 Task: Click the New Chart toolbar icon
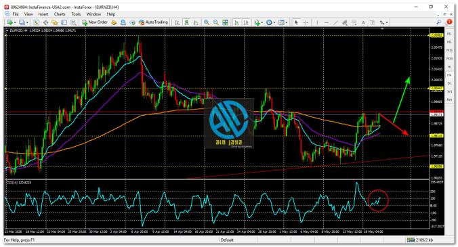[9, 22]
